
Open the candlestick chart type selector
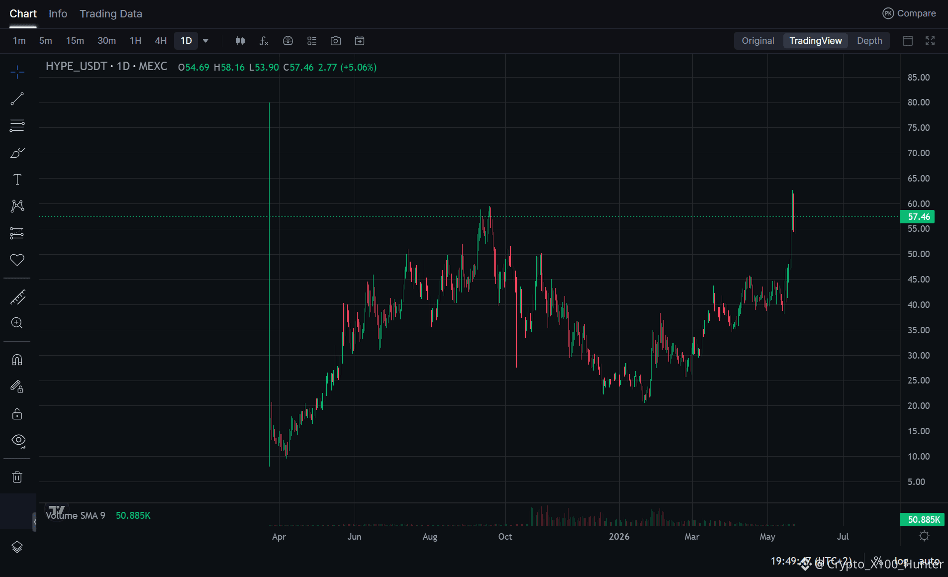point(240,41)
